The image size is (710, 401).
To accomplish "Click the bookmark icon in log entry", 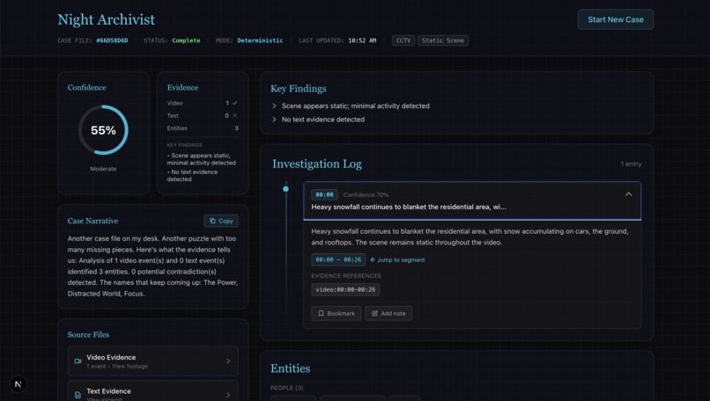I will point(321,313).
